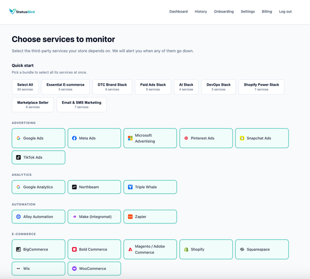Toggle Meta Ads text label

click(x=87, y=138)
